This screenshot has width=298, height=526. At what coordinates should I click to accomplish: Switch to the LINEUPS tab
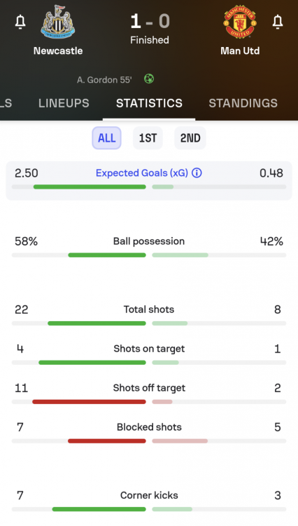64,103
